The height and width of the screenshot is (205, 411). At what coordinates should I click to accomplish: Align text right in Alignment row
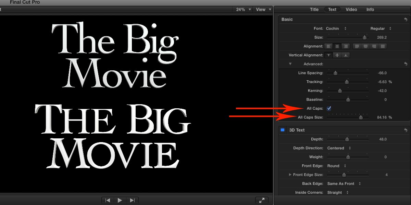click(x=345, y=46)
